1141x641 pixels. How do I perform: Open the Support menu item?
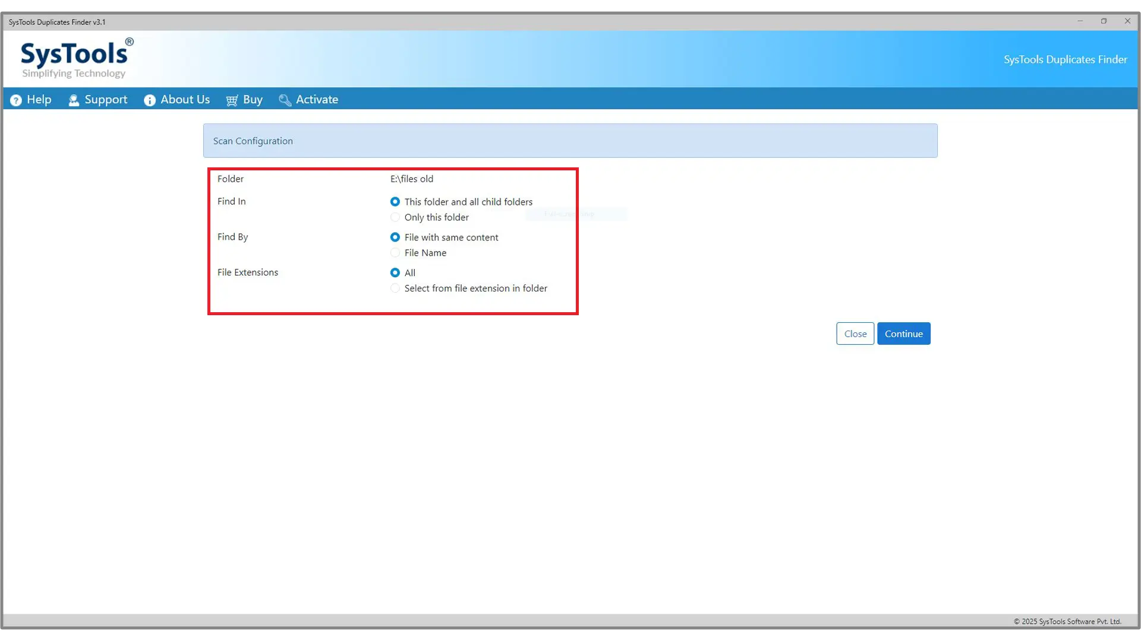point(97,100)
